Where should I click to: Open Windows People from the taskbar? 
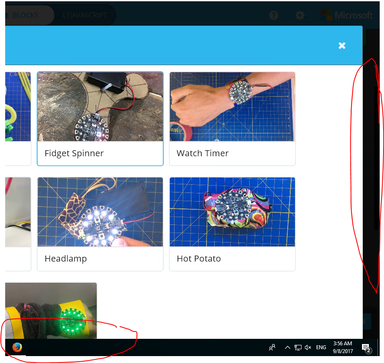click(272, 347)
